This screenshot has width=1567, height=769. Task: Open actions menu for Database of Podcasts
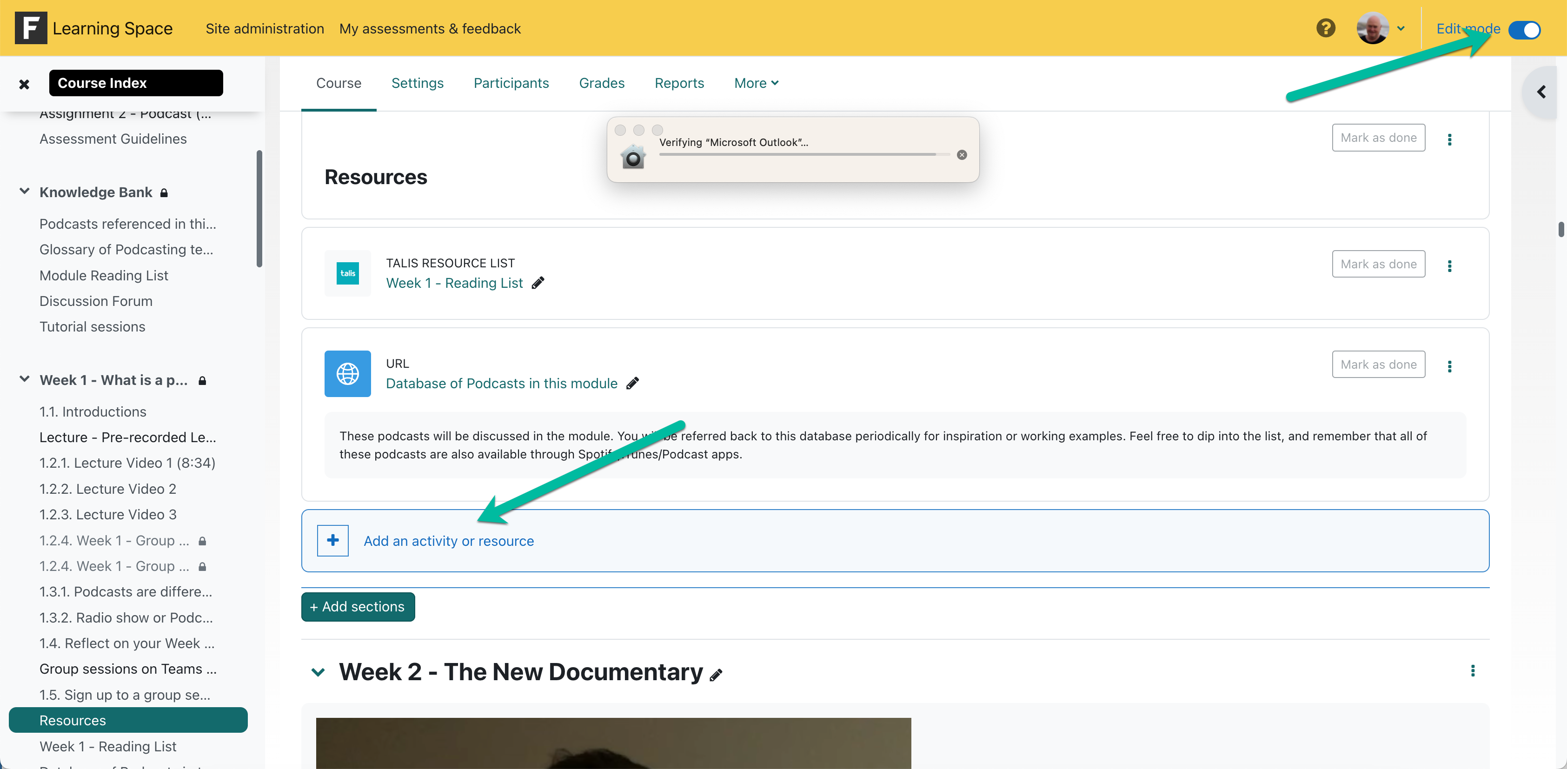(x=1450, y=366)
